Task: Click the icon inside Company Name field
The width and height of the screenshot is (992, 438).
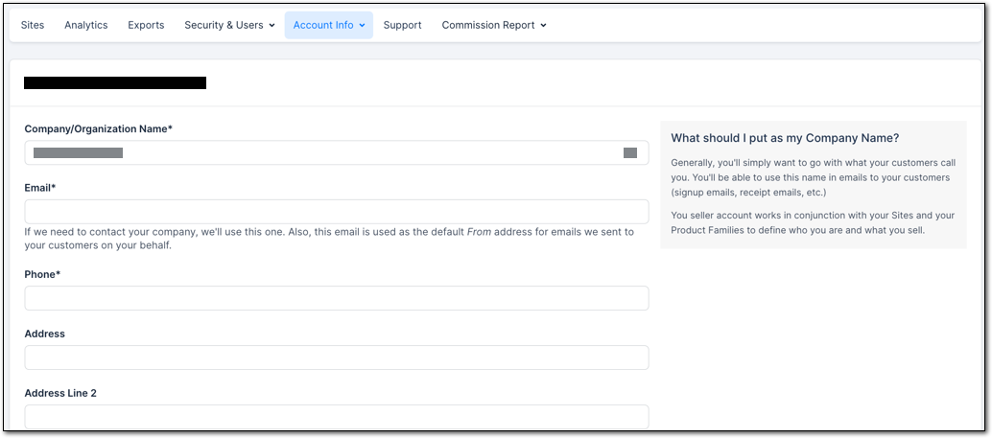Action: pyautogui.click(x=630, y=152)
